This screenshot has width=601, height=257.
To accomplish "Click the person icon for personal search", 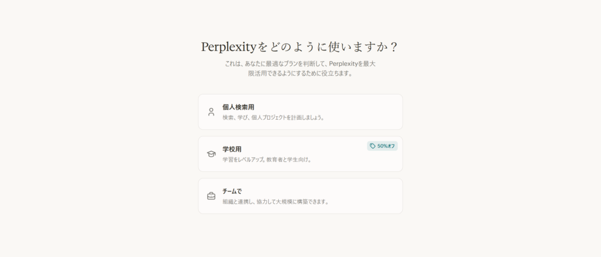I will pos(211,111).
